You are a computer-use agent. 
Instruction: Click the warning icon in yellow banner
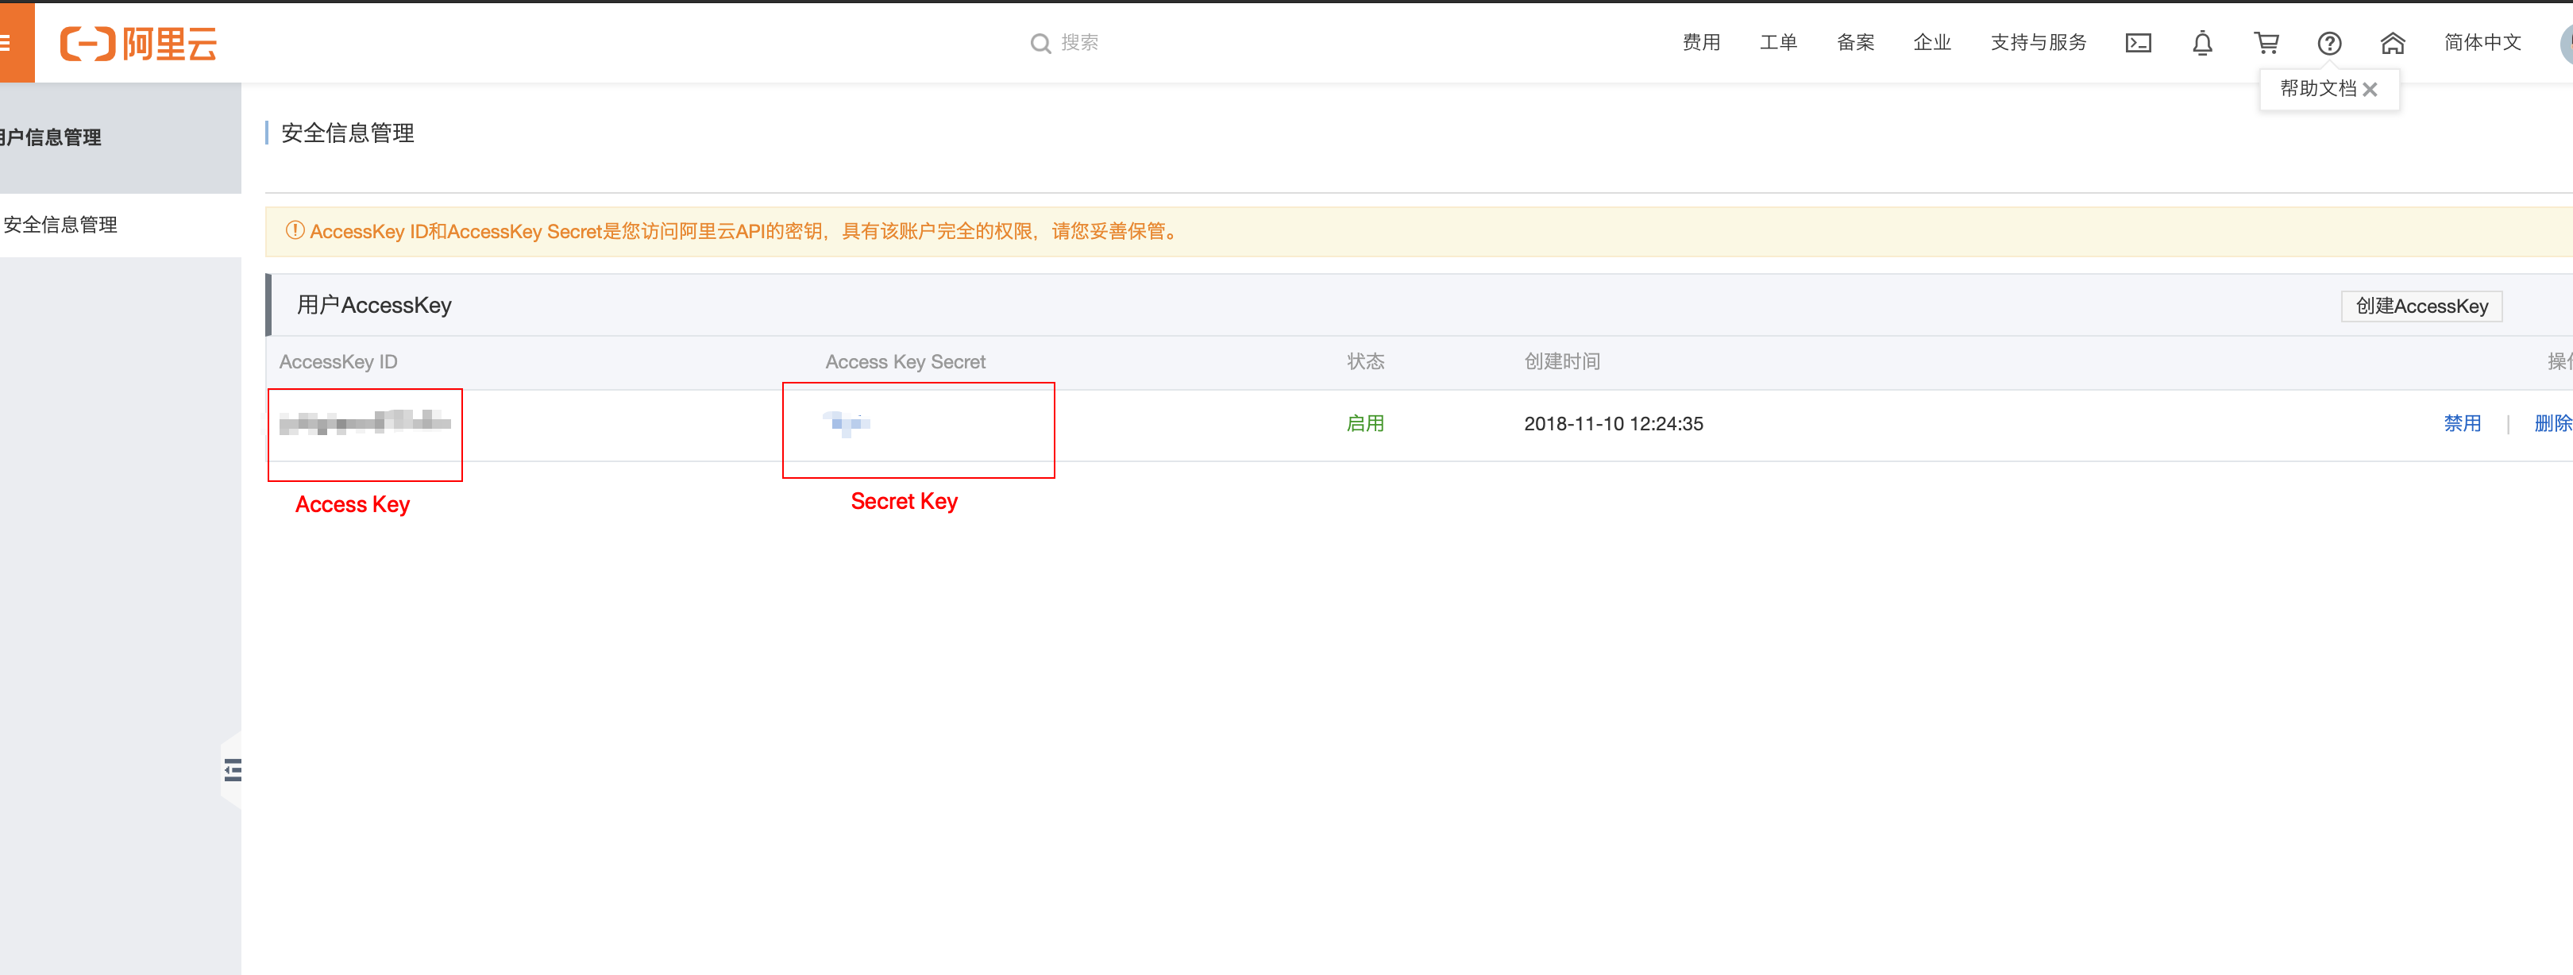click(295, 229)
